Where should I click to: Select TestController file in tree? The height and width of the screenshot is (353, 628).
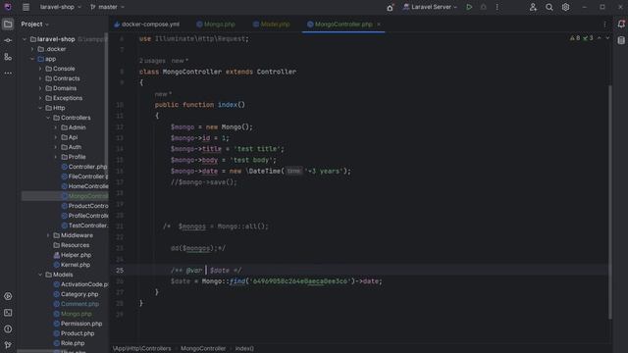[x=84, y=226]
